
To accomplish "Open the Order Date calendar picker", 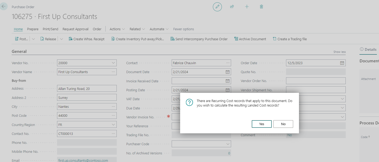I will click(x=342, y=63).
